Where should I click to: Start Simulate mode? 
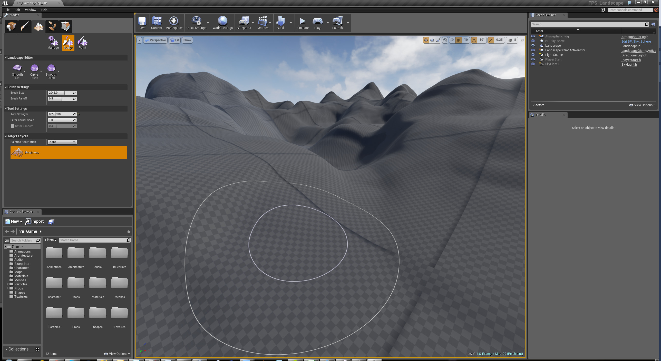[302, 23]
